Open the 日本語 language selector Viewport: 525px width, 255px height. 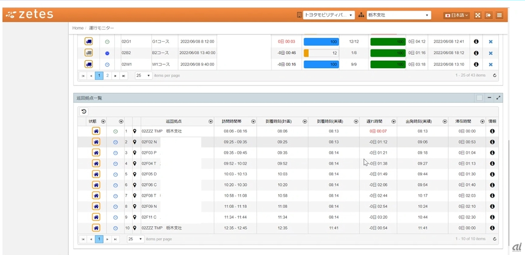click(456, 15)
